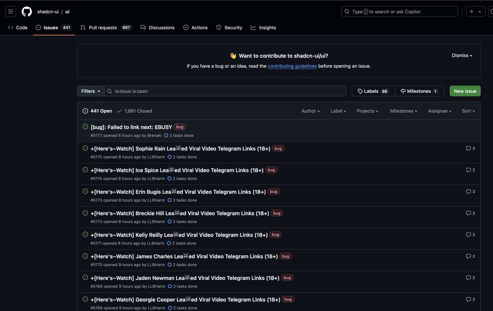This screenshot has height=311, width=493.
Task: Expand the Filters dropdown
Action: [91, 91]
